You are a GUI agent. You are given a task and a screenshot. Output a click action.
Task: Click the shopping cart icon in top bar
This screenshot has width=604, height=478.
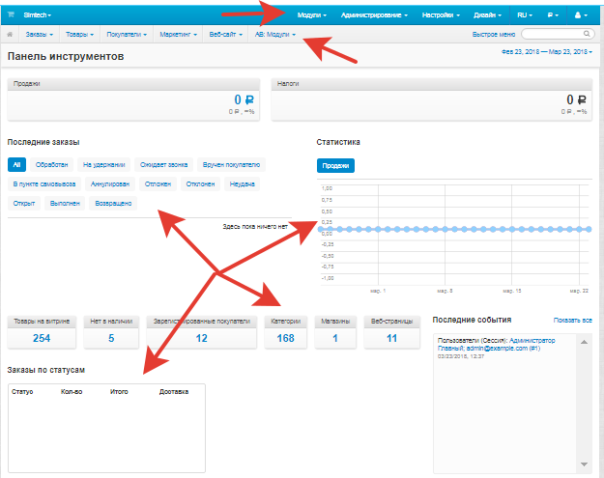(x=11, y=15)
